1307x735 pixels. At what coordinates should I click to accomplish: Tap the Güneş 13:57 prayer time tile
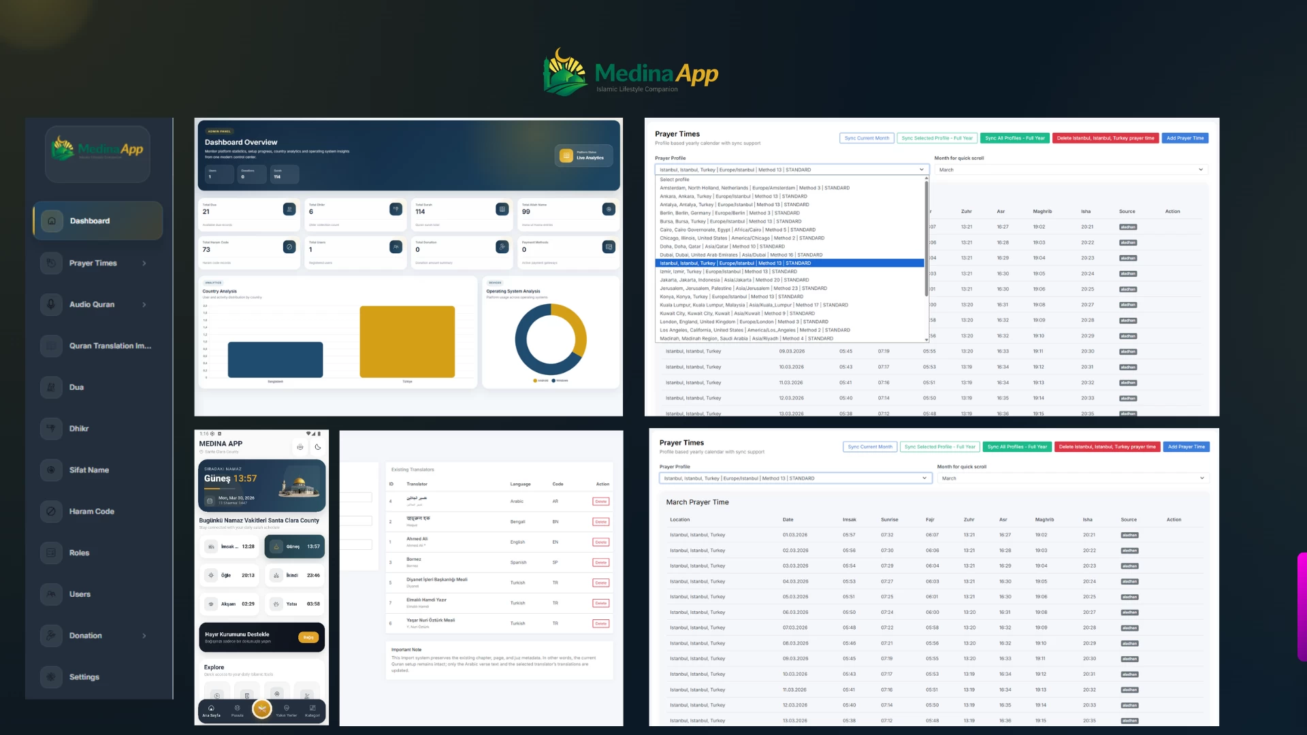point(295,546)
